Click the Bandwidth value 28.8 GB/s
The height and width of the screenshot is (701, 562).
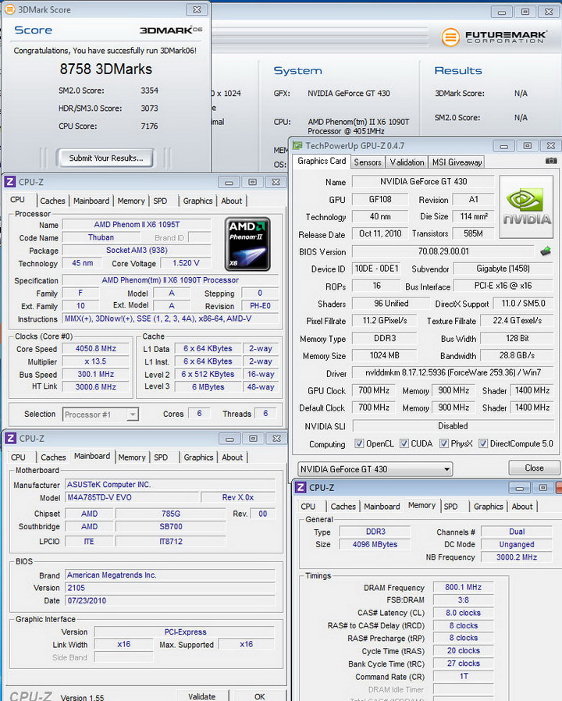pos(517,355)
